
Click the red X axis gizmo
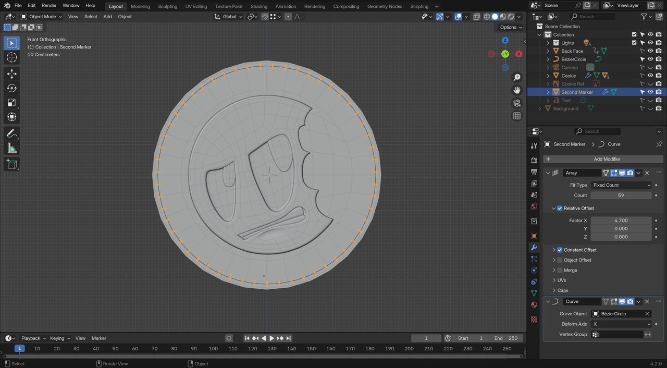click(518, 54)
